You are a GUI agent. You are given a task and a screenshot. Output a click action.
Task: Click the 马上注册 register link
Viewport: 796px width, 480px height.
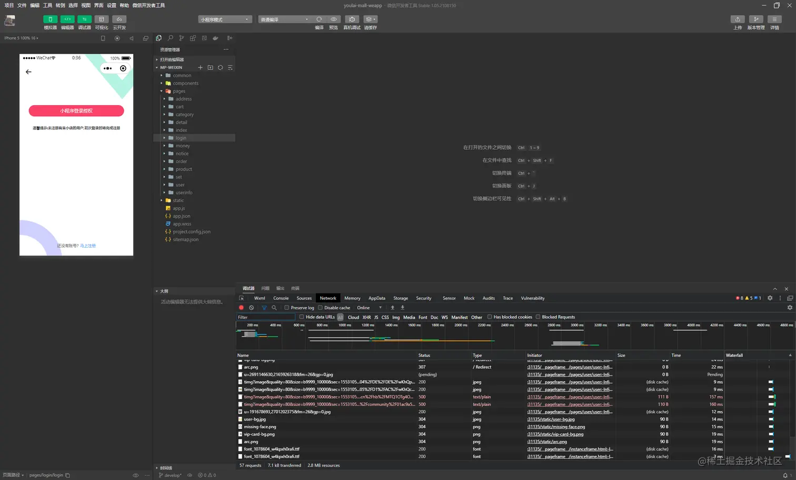[88, 246]
